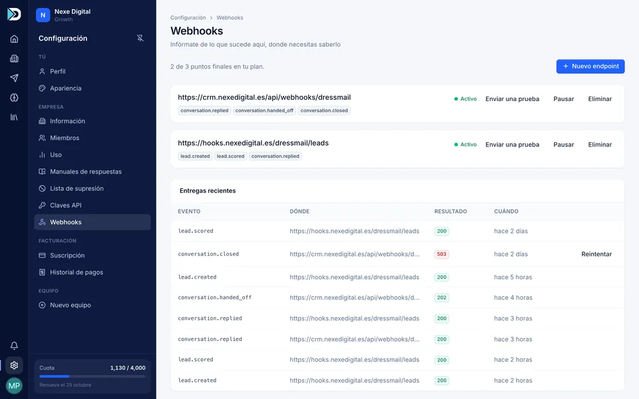Open the building icon in left rail

[x=14, y=59]
